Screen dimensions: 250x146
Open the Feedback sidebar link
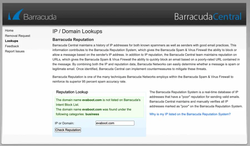pos(12,46)
